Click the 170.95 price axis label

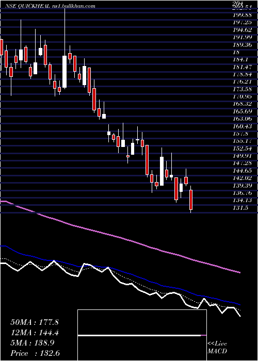242,96
